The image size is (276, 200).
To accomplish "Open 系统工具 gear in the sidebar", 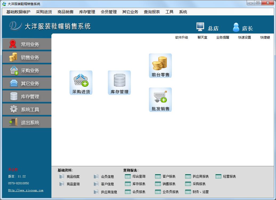I will point(27,109).
